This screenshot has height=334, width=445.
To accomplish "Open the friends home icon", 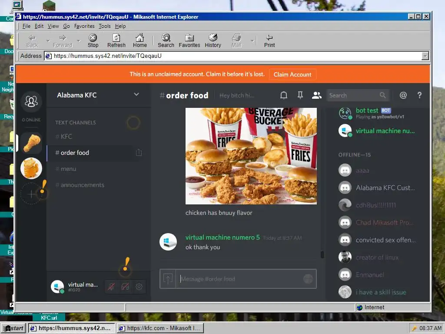I will 31,101.
